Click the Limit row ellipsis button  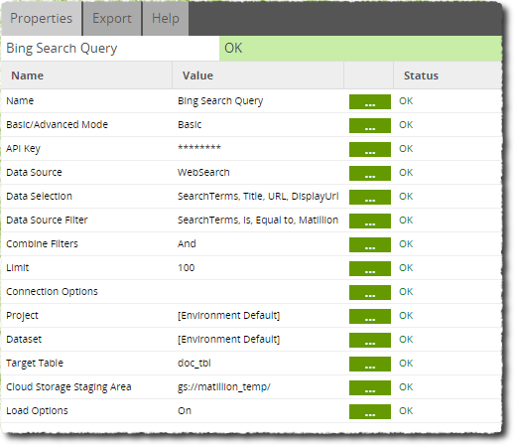tap(370, 268)
